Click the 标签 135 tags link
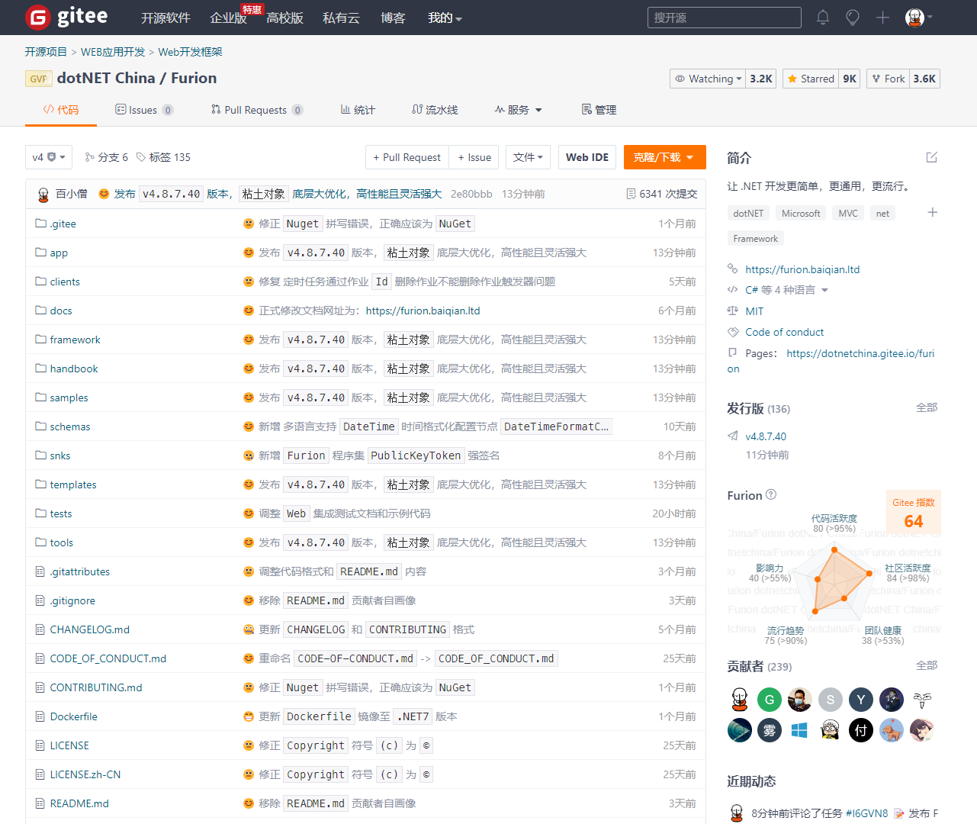The height and width of the screenshot is (824, 977). 163,157
